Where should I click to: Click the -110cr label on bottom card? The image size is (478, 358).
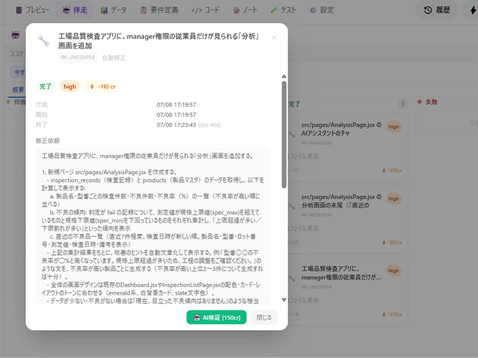[x=393, y=314]
